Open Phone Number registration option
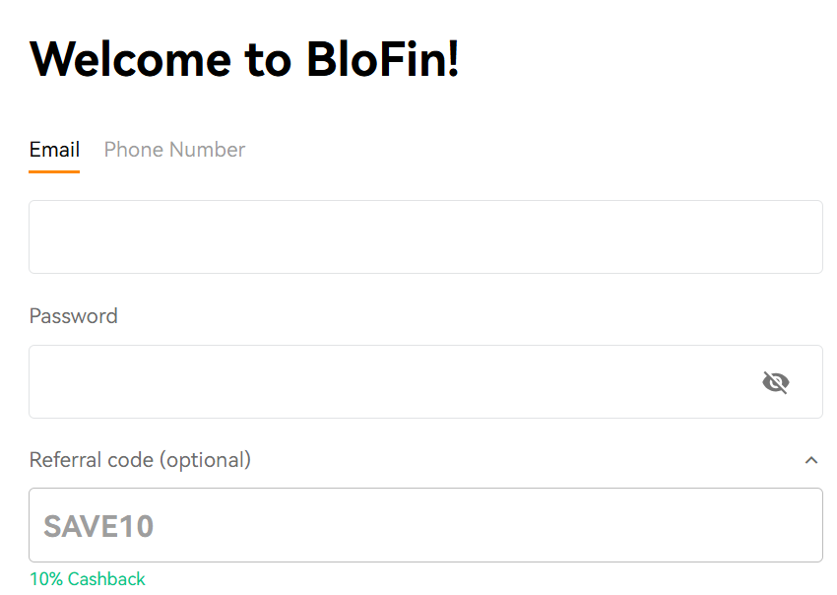The height and width of the screenshot is (595, 837). pyautogui.click(x=174, y=150)
